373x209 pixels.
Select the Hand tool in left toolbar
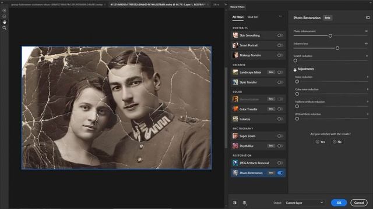click(4, 22)
